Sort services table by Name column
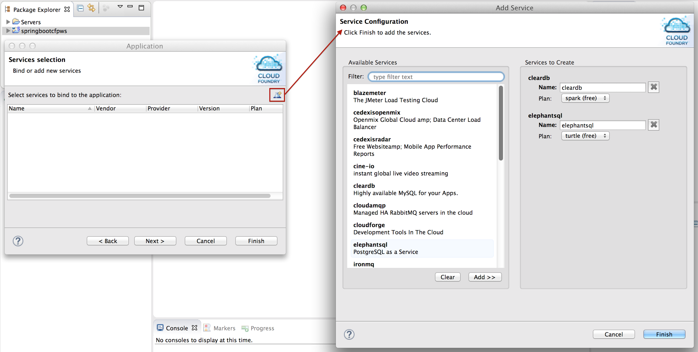 [x=51, y=108]
